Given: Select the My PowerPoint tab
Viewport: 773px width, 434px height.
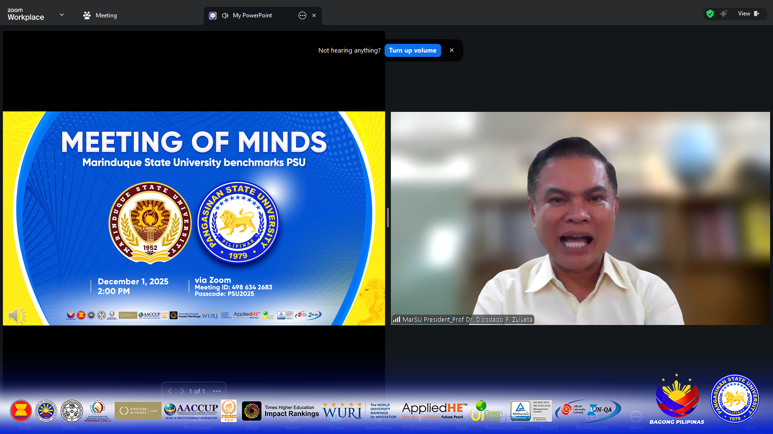Looking at the screenshot, I should tap(252, 15).
